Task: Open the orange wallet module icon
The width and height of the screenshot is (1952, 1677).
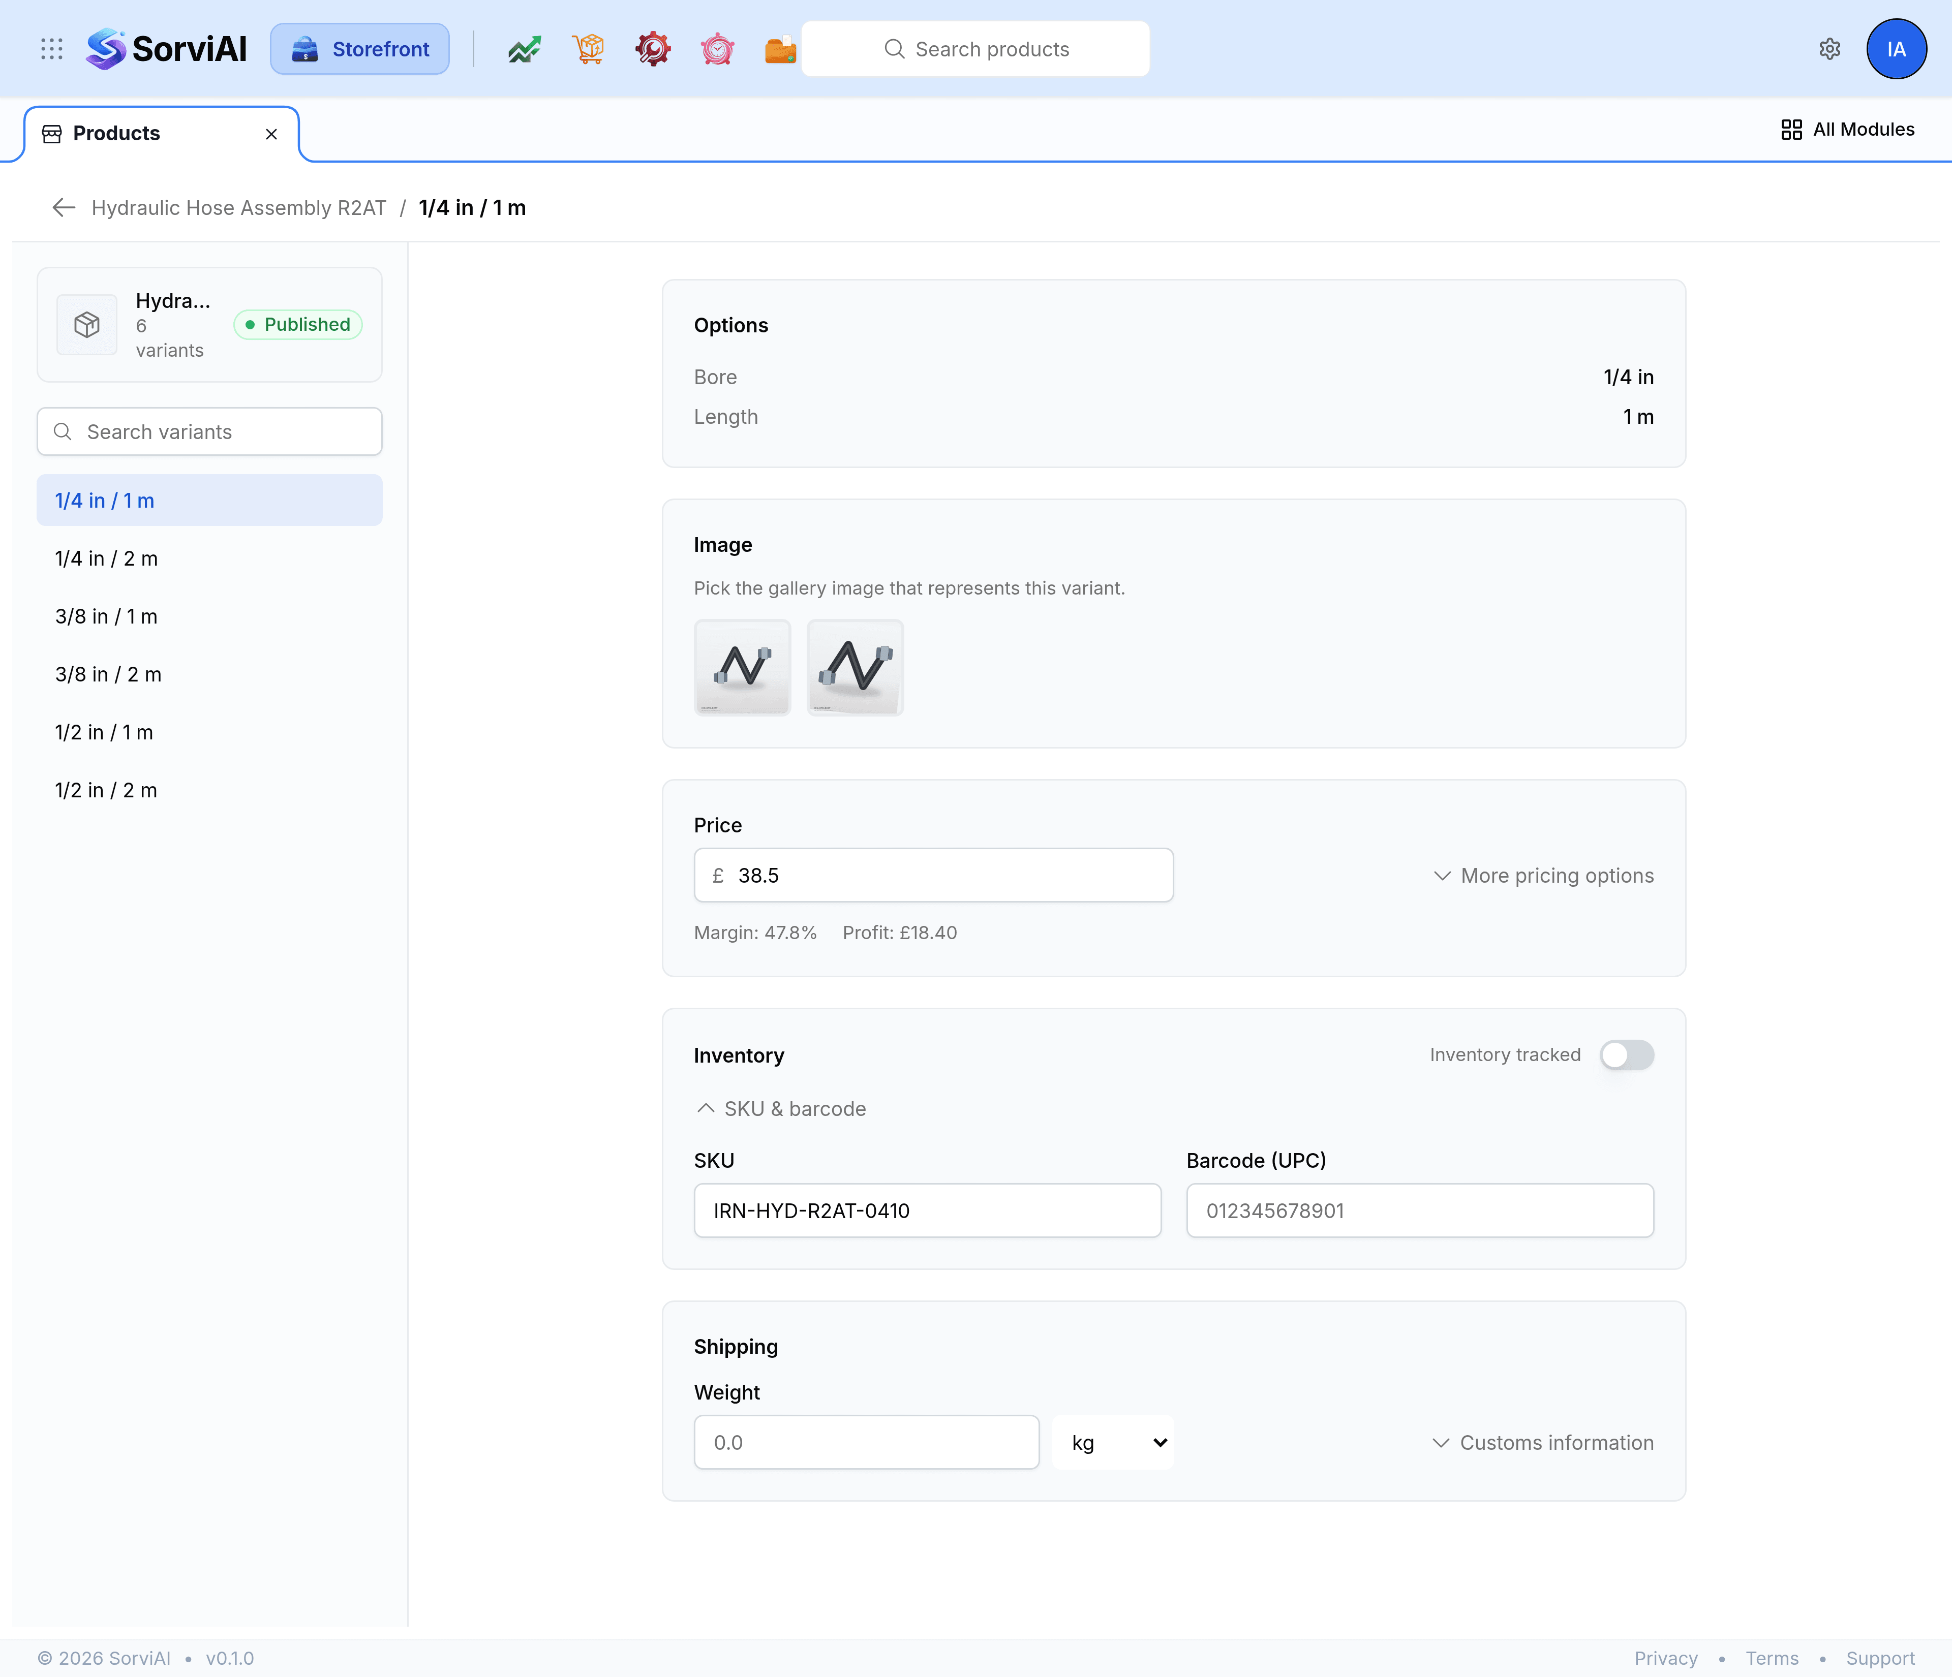Action: point(780,49)
